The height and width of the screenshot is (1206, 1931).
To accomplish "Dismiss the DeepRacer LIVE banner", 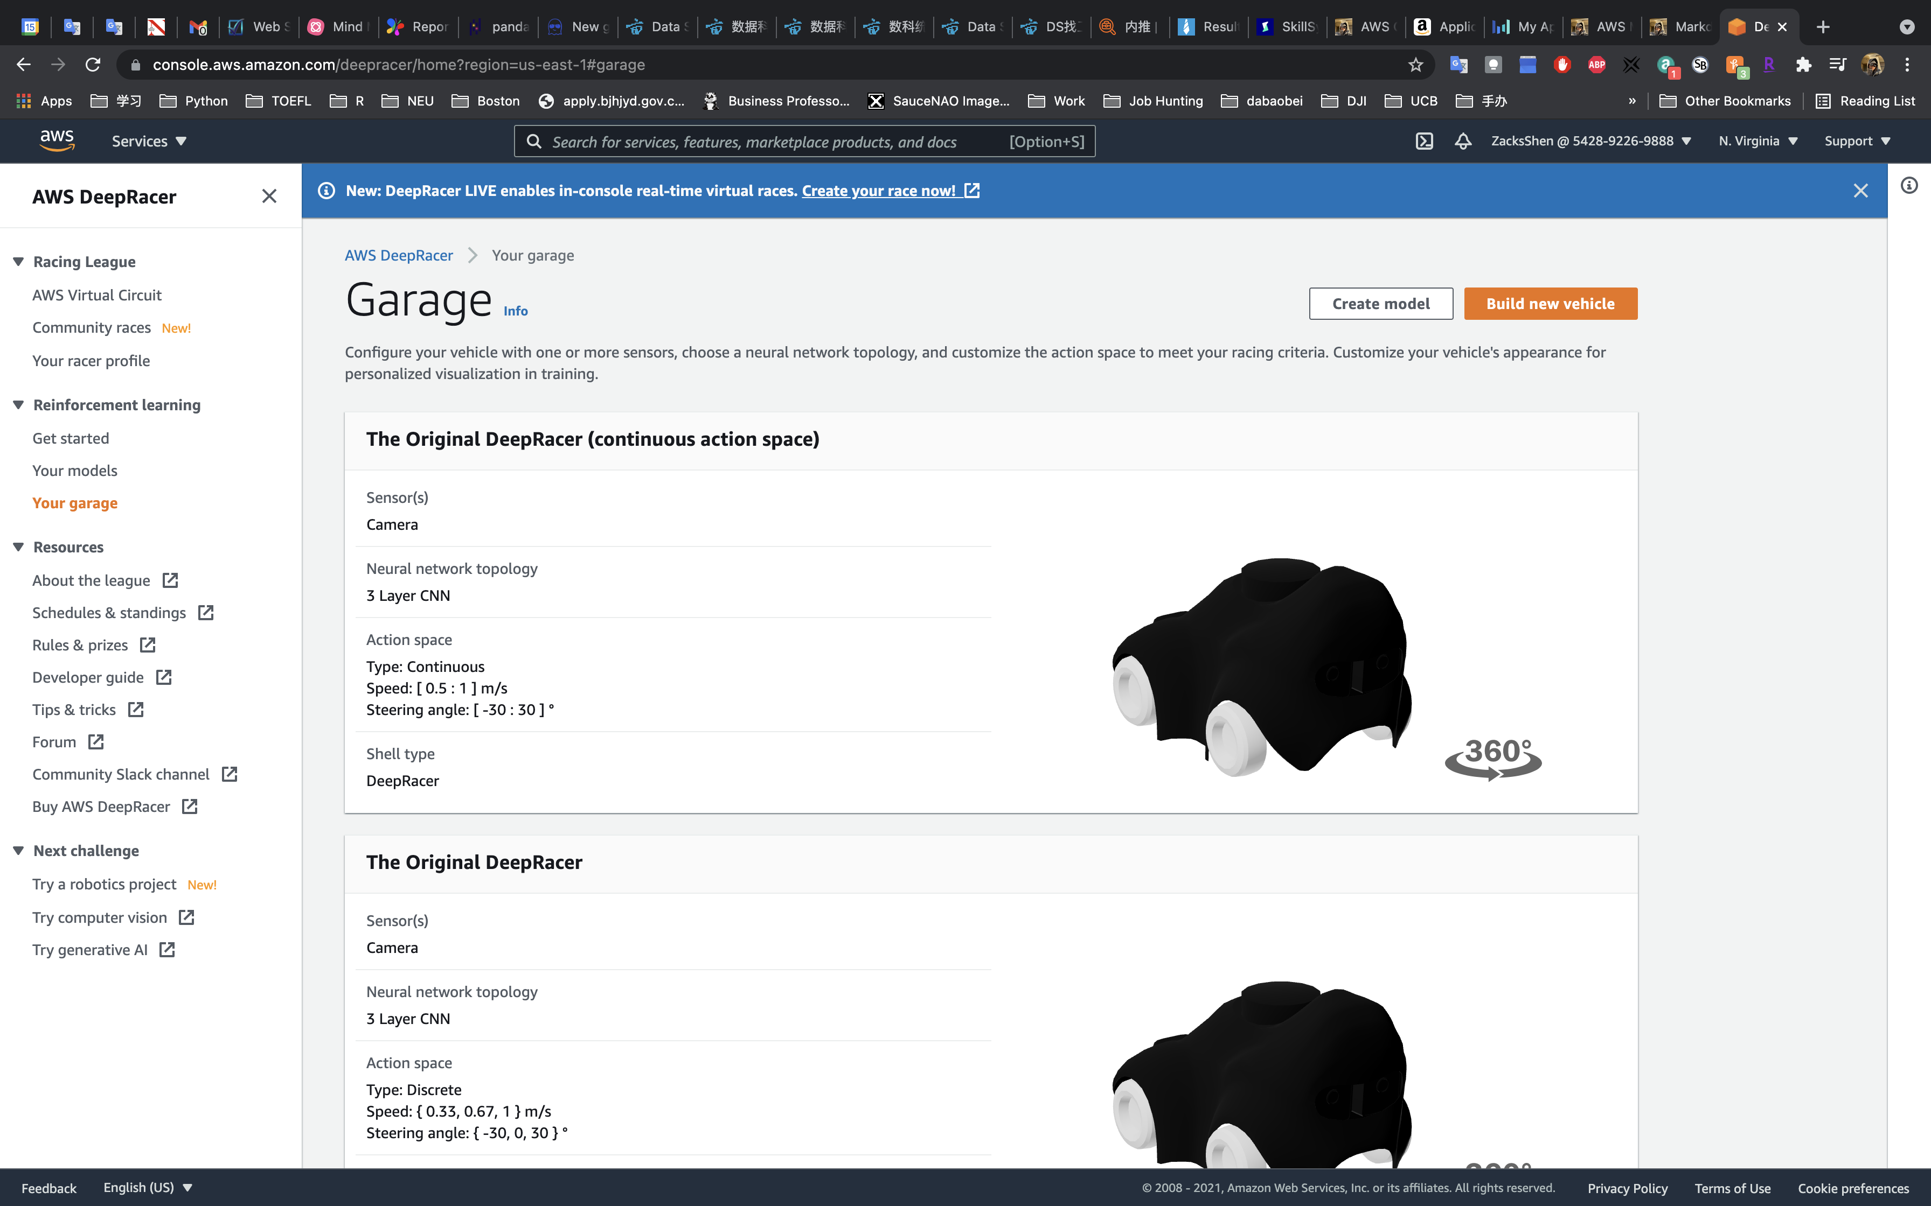I will click(1861, 191).
